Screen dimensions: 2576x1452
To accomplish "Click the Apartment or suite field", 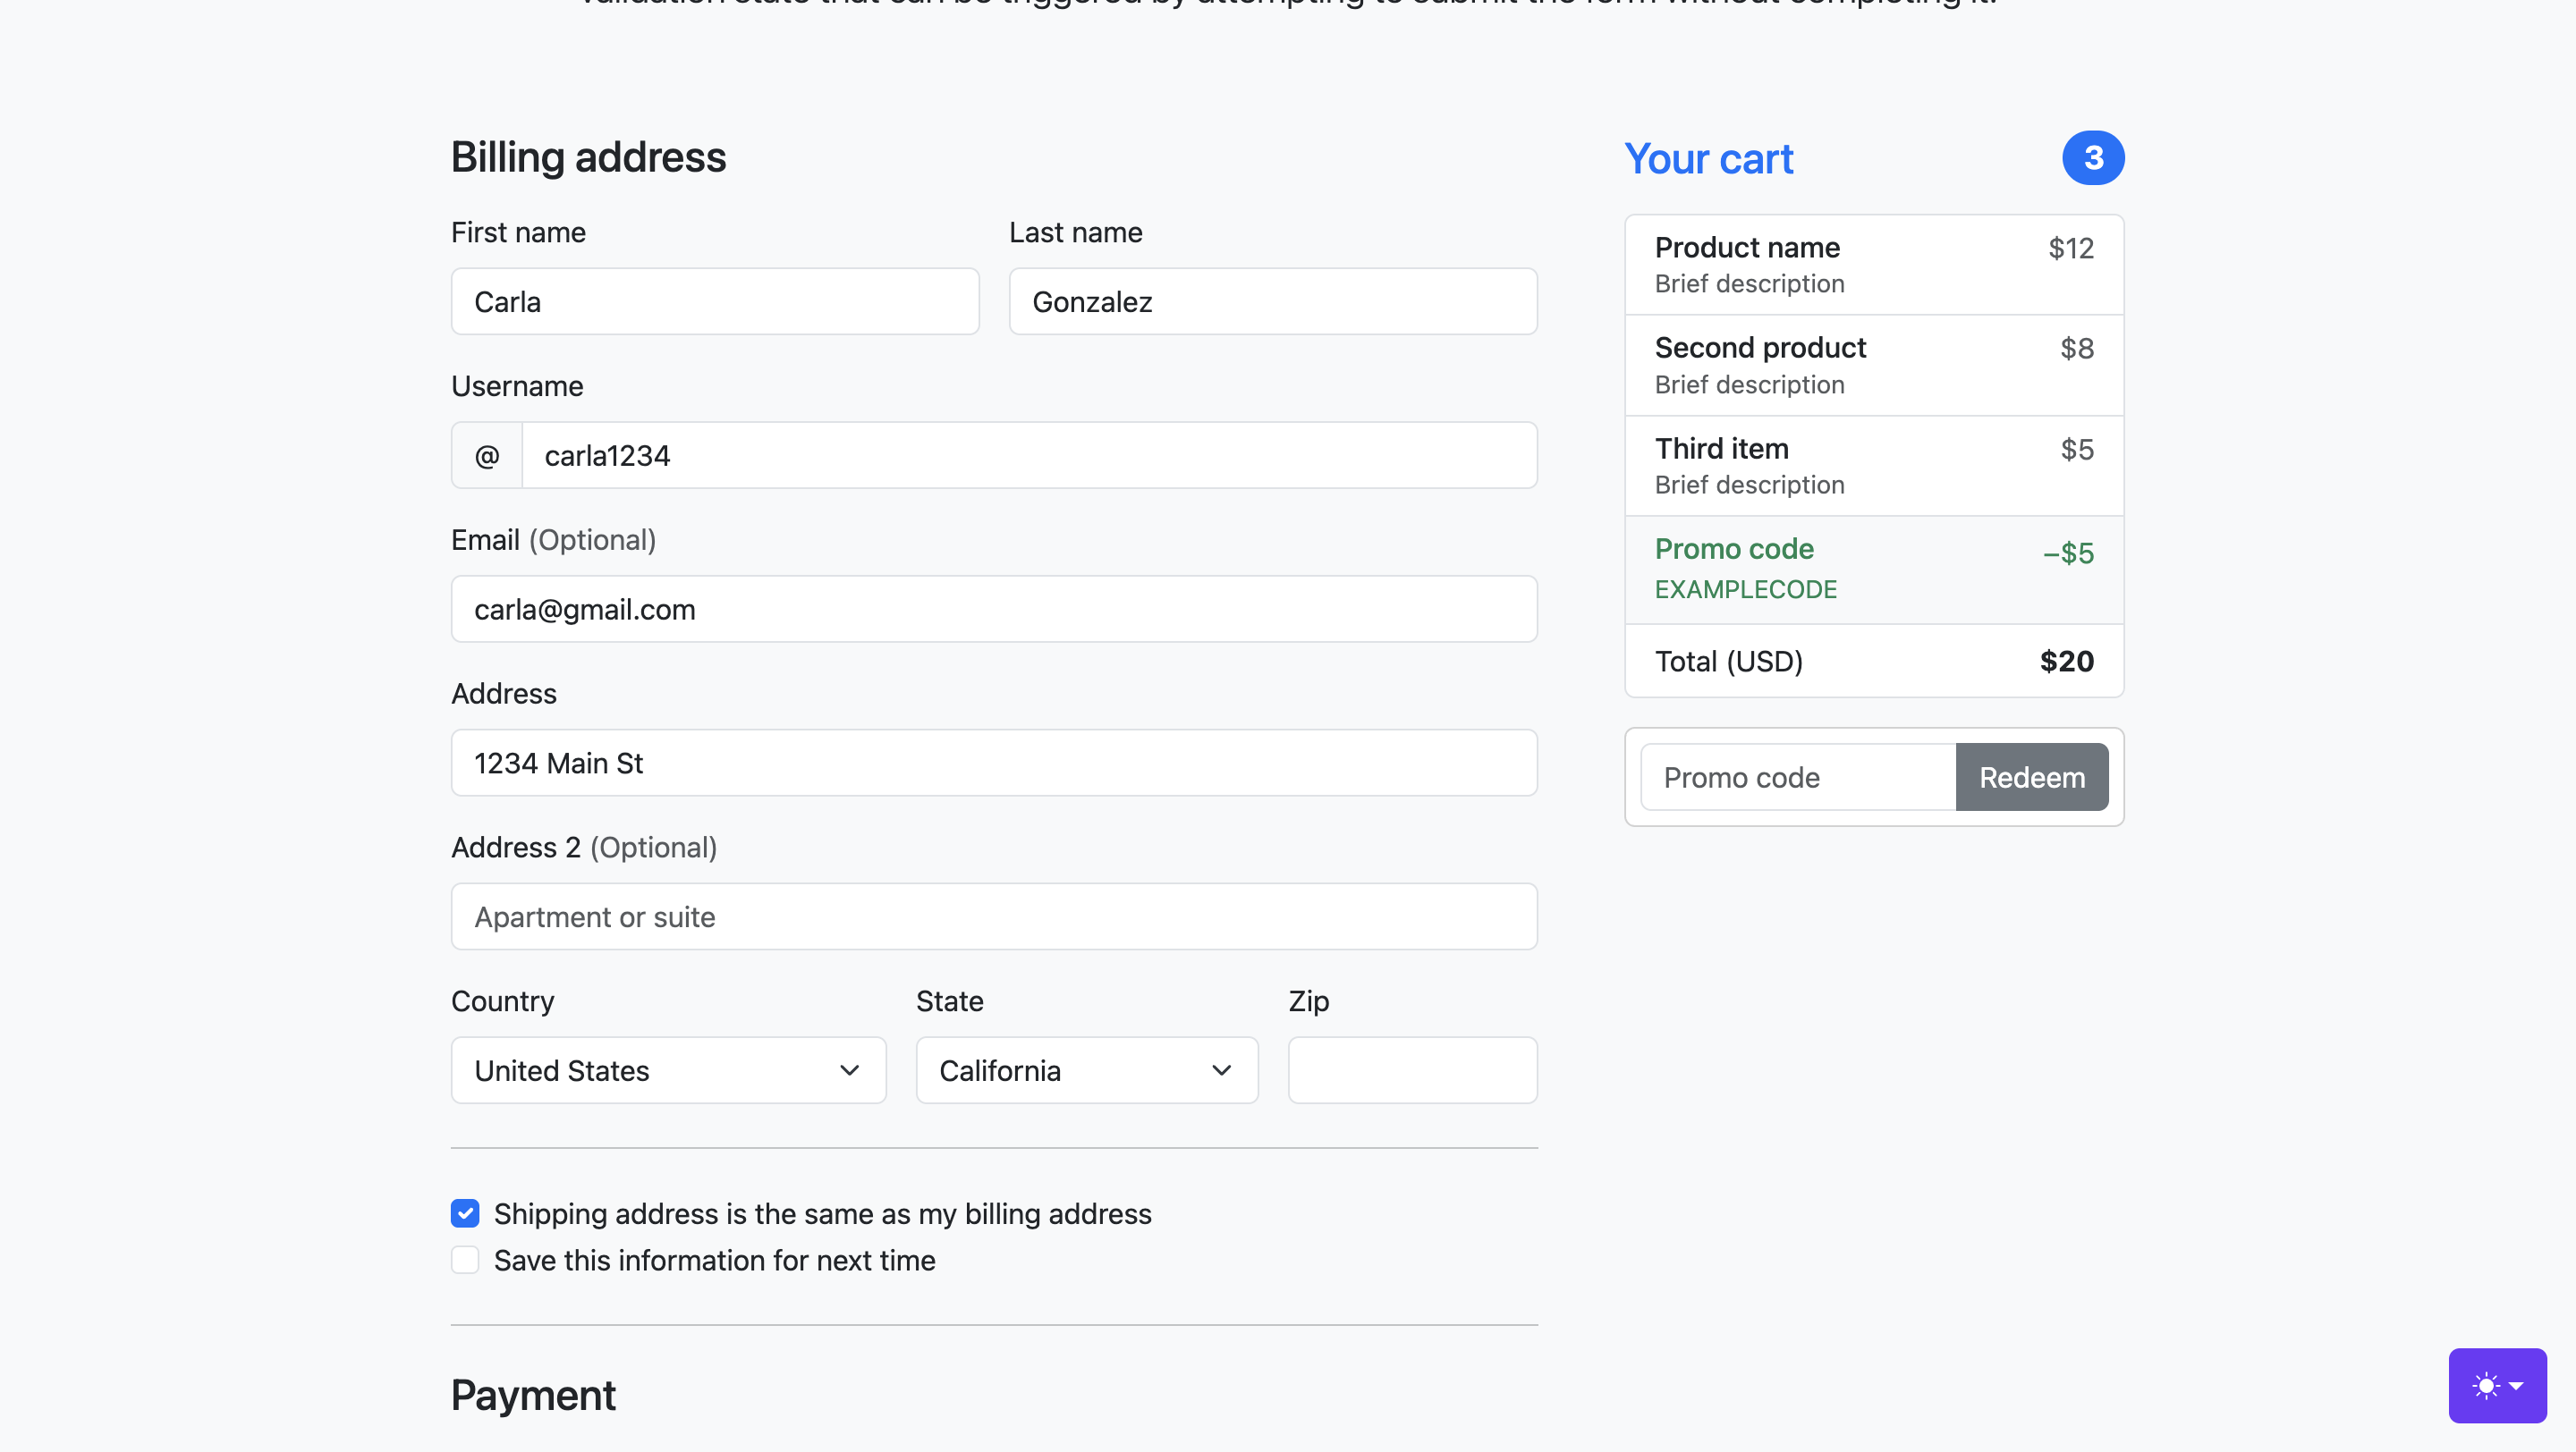I will [x=993, y=916].
